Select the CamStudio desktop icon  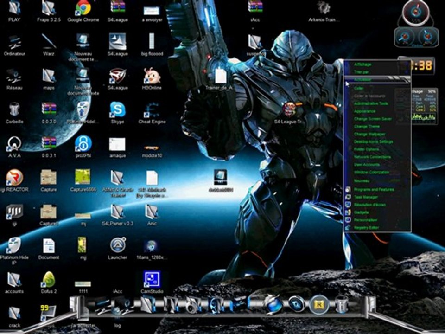pos(152,282)
